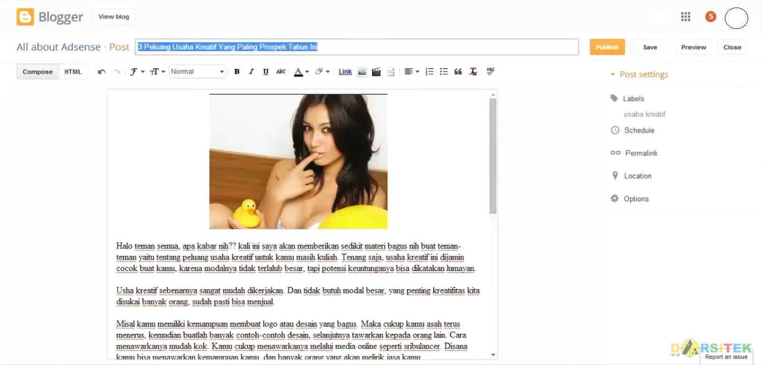Viewport: 761px width, 365px height.
Task: Open Schedule in post settings
Action: pyautogui.click(x=632, y=130)
